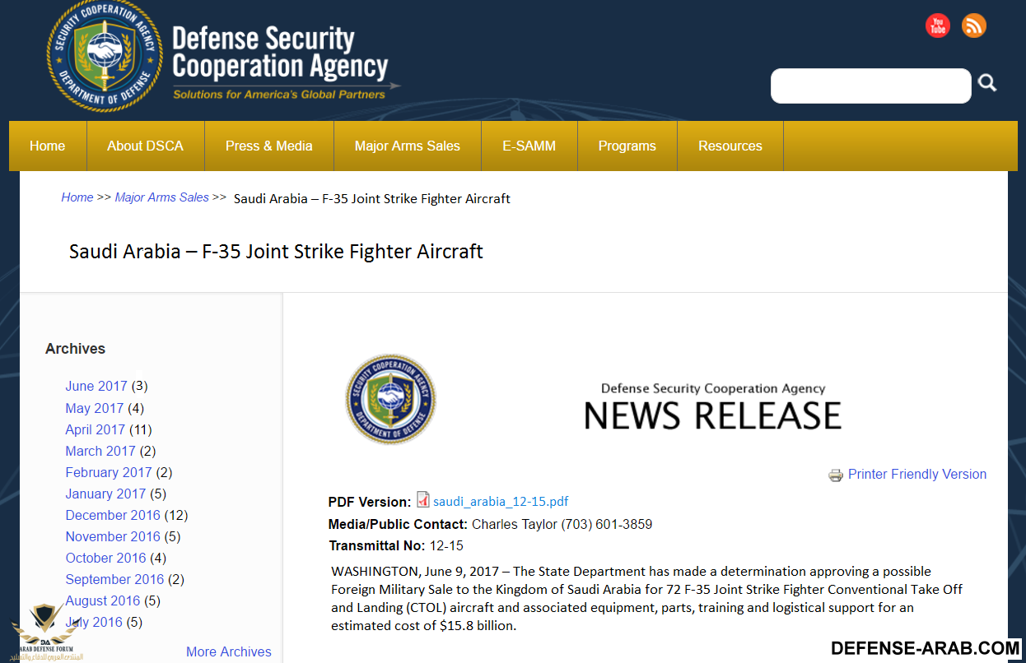Image resolution: width=1026 pixels, height=663 pixels.
Task: Open the Press & Media menu
Action: (269, 146)
